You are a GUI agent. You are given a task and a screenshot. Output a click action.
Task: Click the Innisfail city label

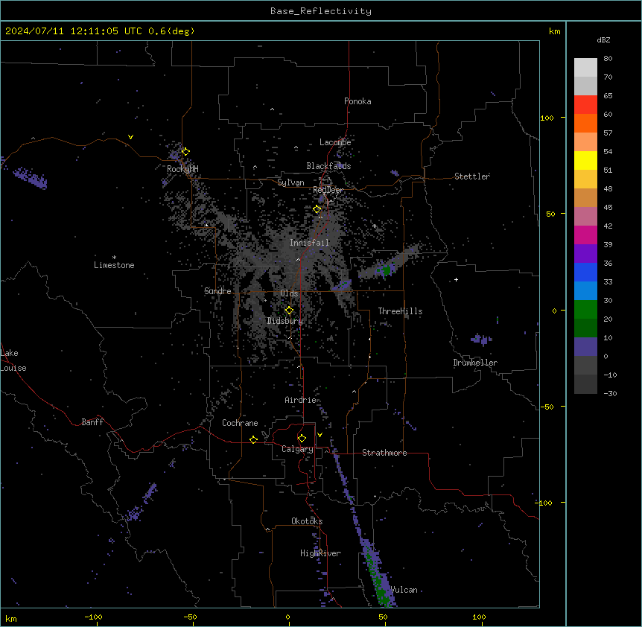310,243
